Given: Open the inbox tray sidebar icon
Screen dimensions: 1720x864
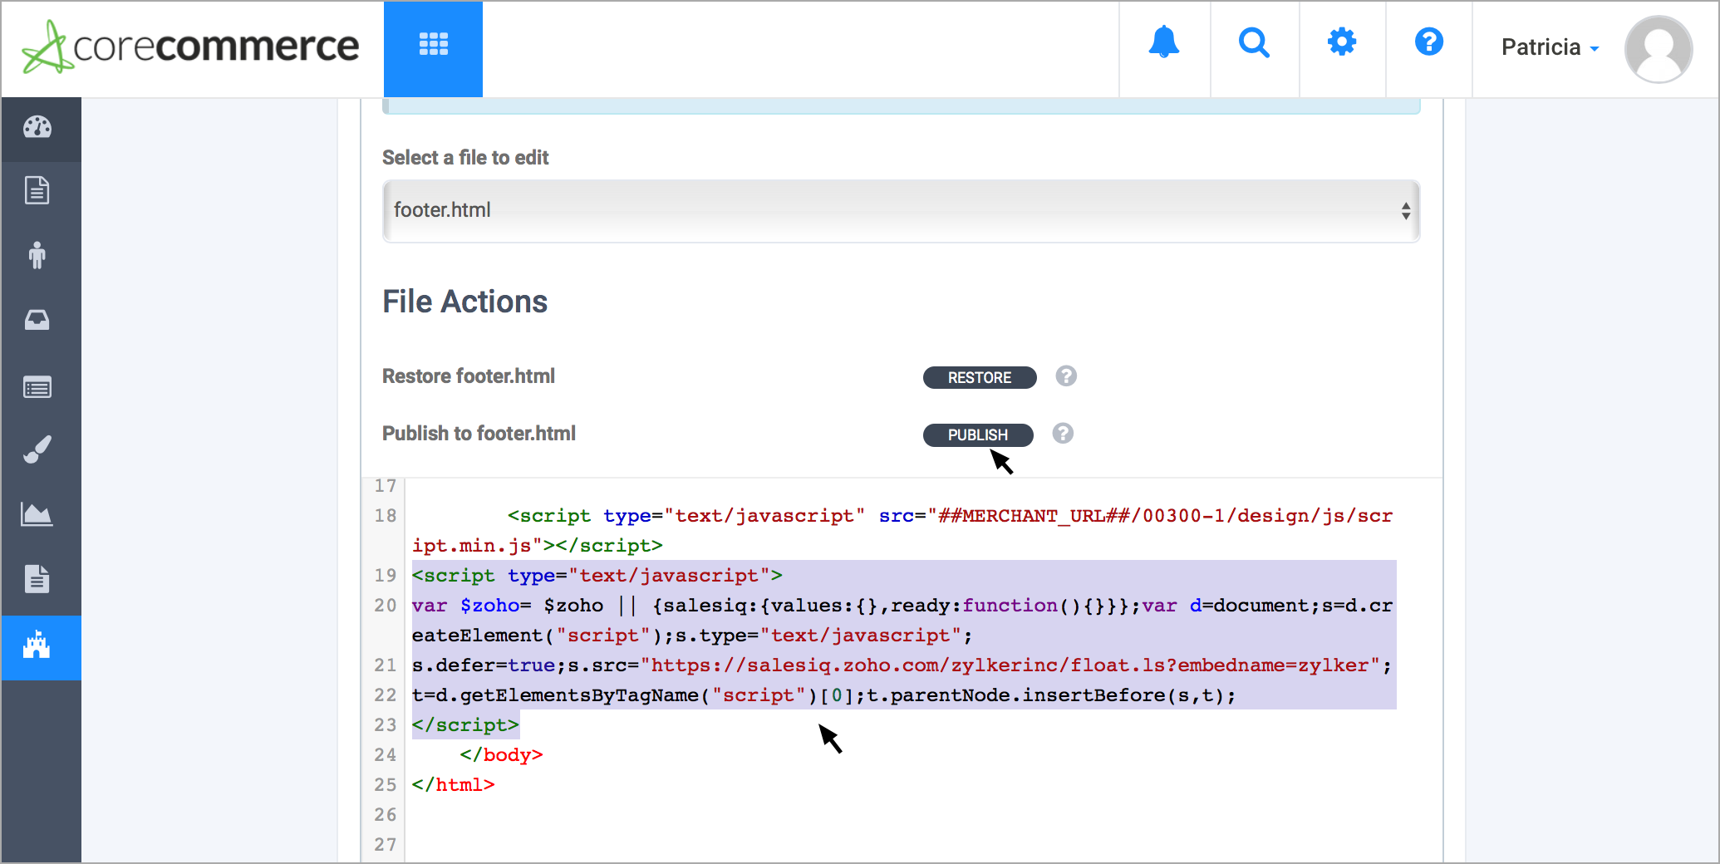Looking at the screenshot, I should point(37,320).
